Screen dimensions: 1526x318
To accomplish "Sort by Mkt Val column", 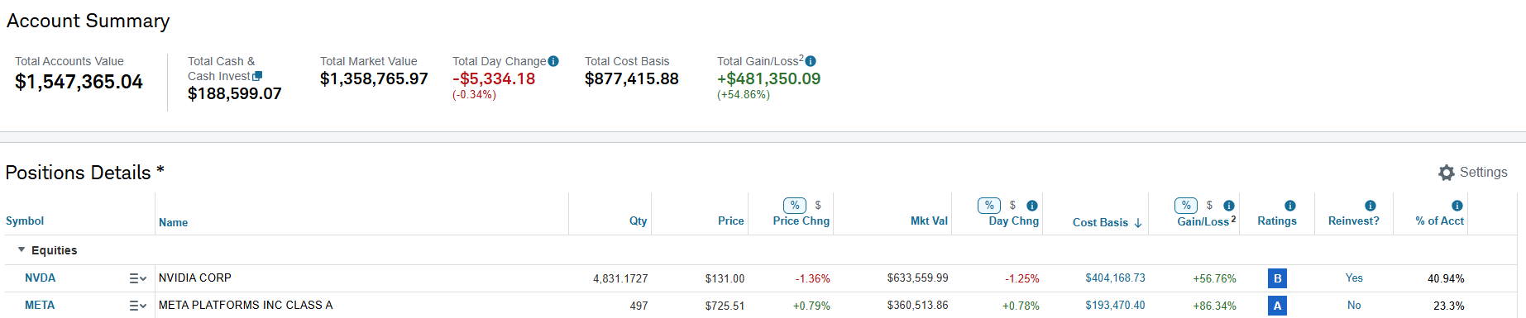I will coord(929,221).
